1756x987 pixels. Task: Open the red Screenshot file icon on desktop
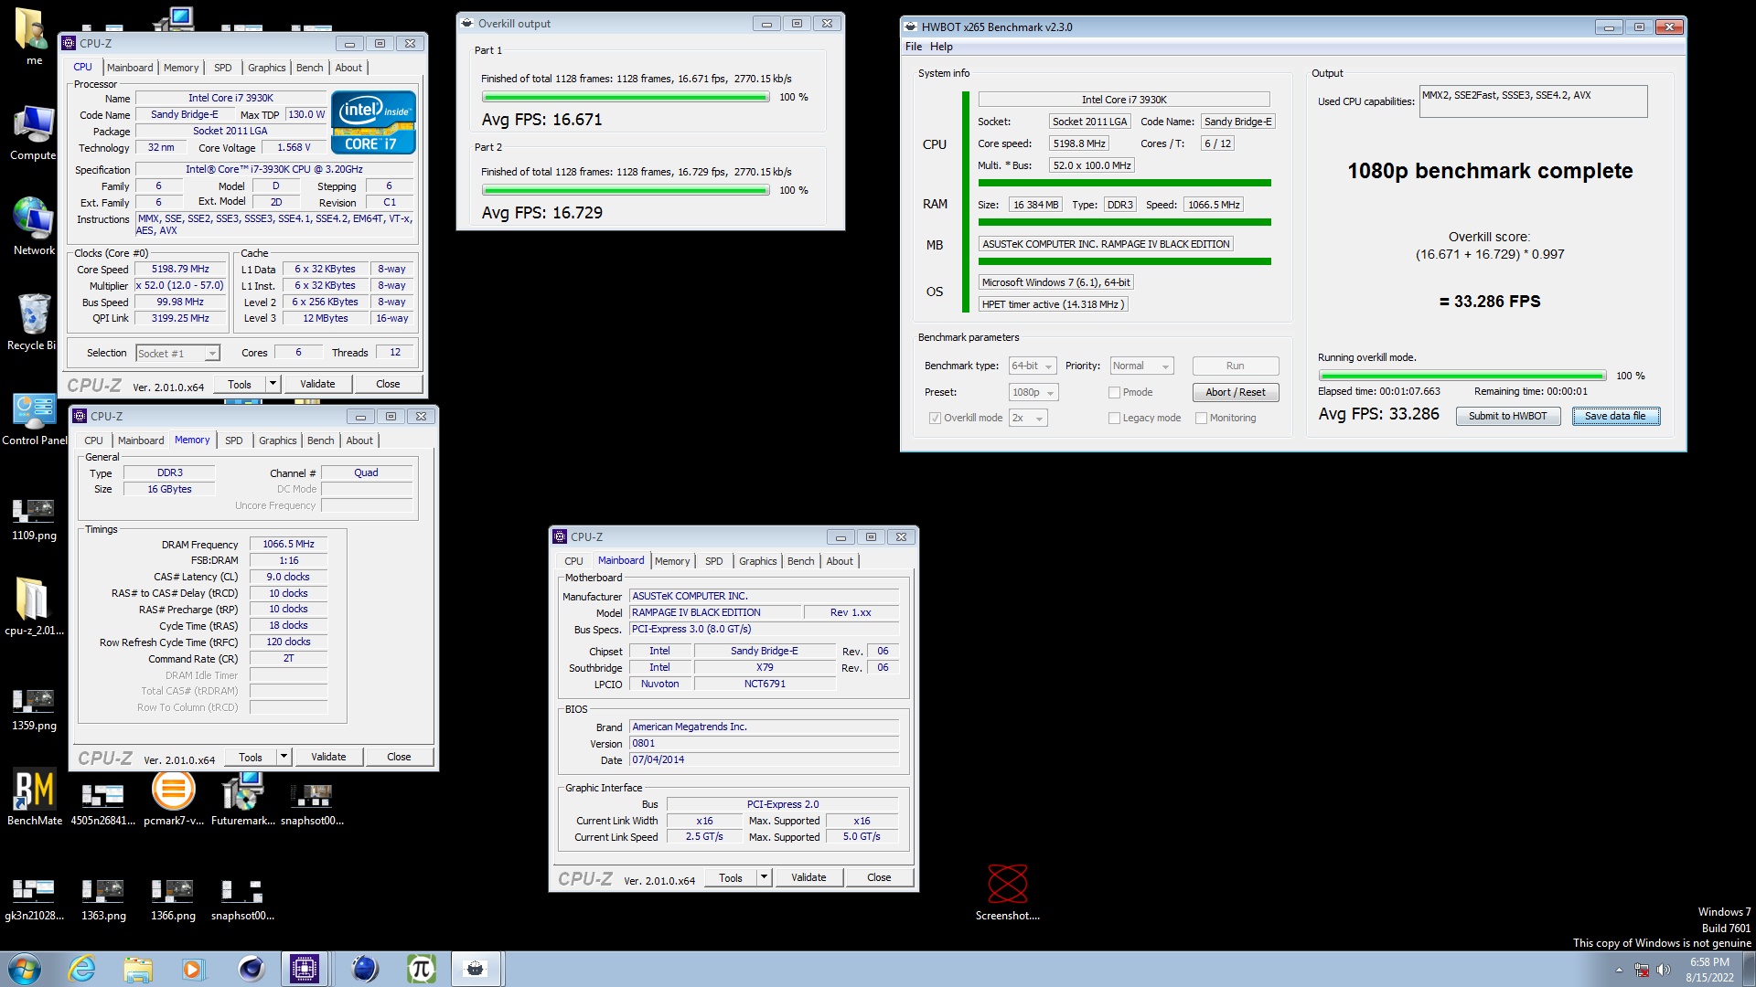(1008, 892)
